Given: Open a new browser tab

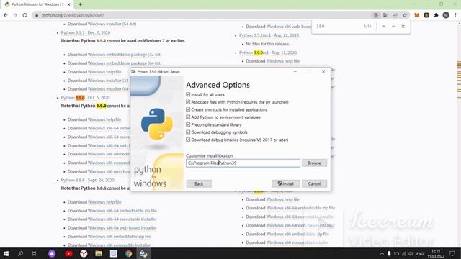Looking at the screenshot, I should click(x=80, y=4).
